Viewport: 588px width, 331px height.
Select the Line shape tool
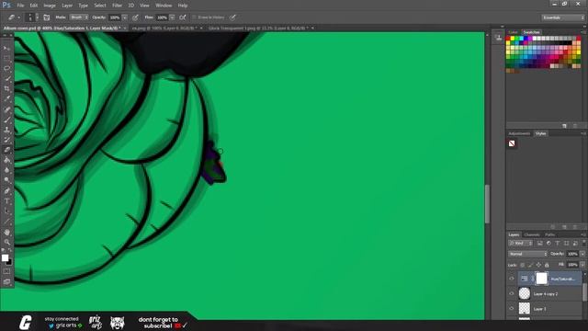[6, 222]
